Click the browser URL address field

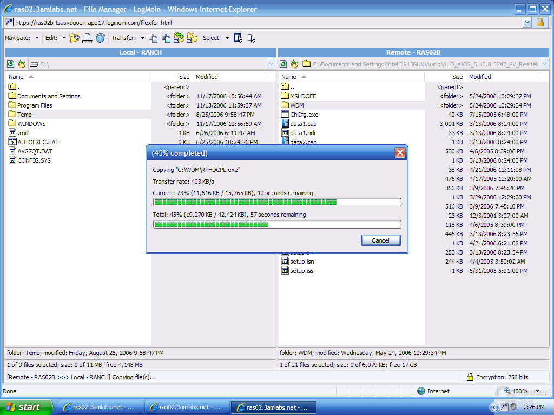click(x=268, y=23)
